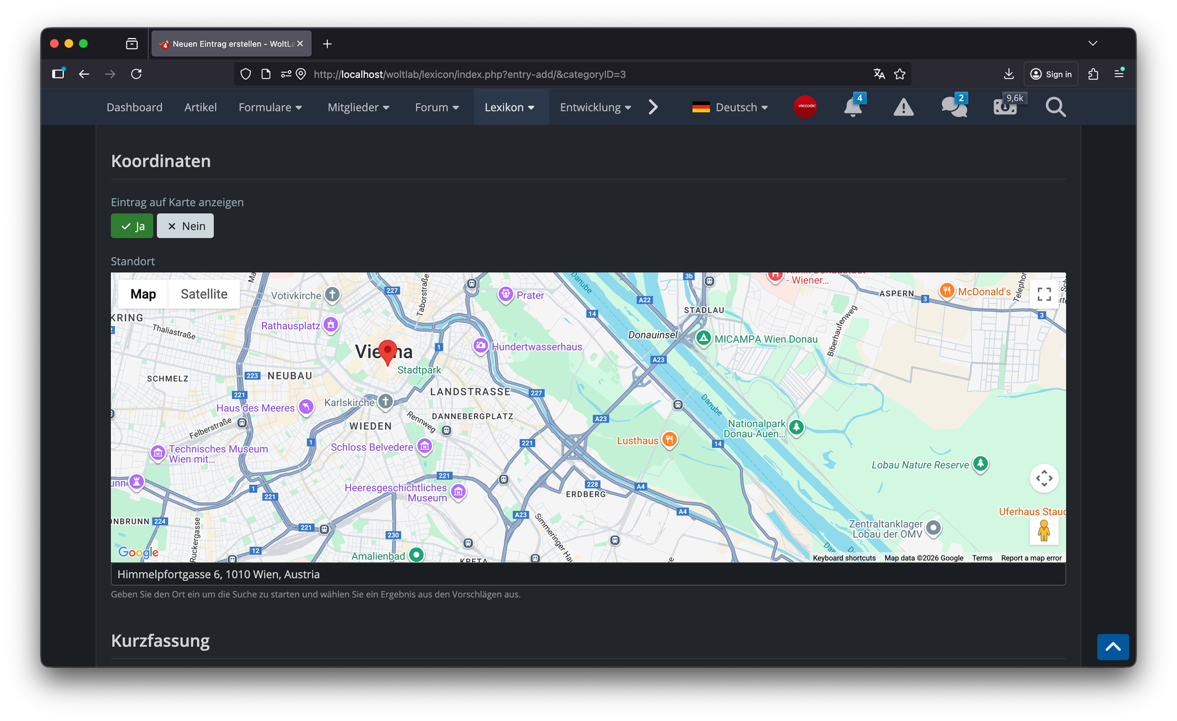The image size is (1177, 721).
Task: Click the moderation warning triangle icon
Action: 903,107
